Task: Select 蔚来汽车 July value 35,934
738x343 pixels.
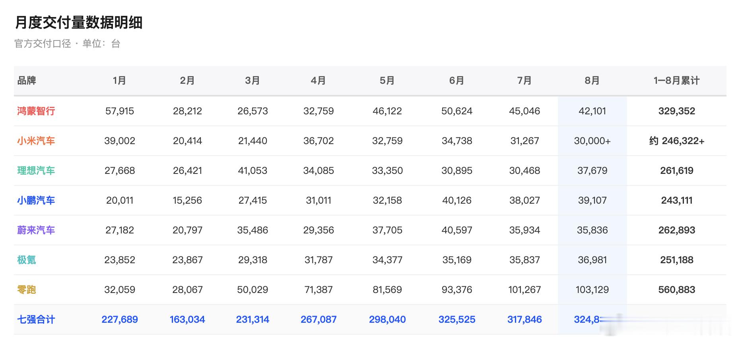Action: point(524,230)
